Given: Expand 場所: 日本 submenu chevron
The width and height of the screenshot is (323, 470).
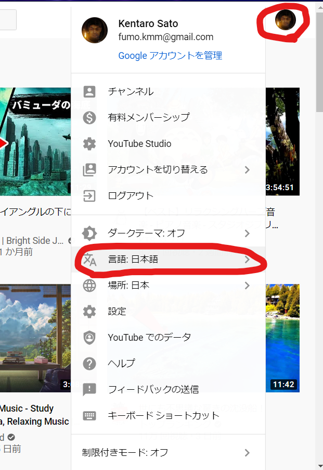Looking at the screenshot, I should [x=247, y=286].
